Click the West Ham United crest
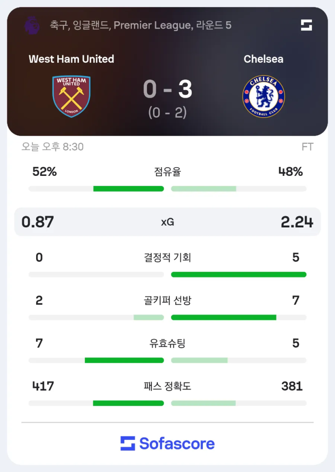335x472 pixels. [x=71, y=96]
